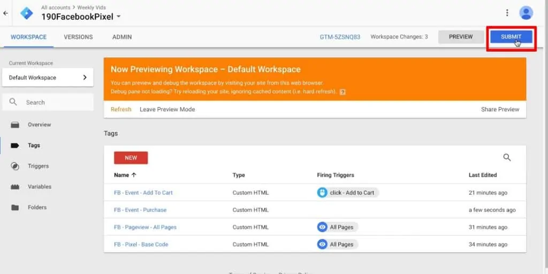Screen dimensions: 548x274
Task: Click the Triggers circle icon
Action: [x=14, y=166]
